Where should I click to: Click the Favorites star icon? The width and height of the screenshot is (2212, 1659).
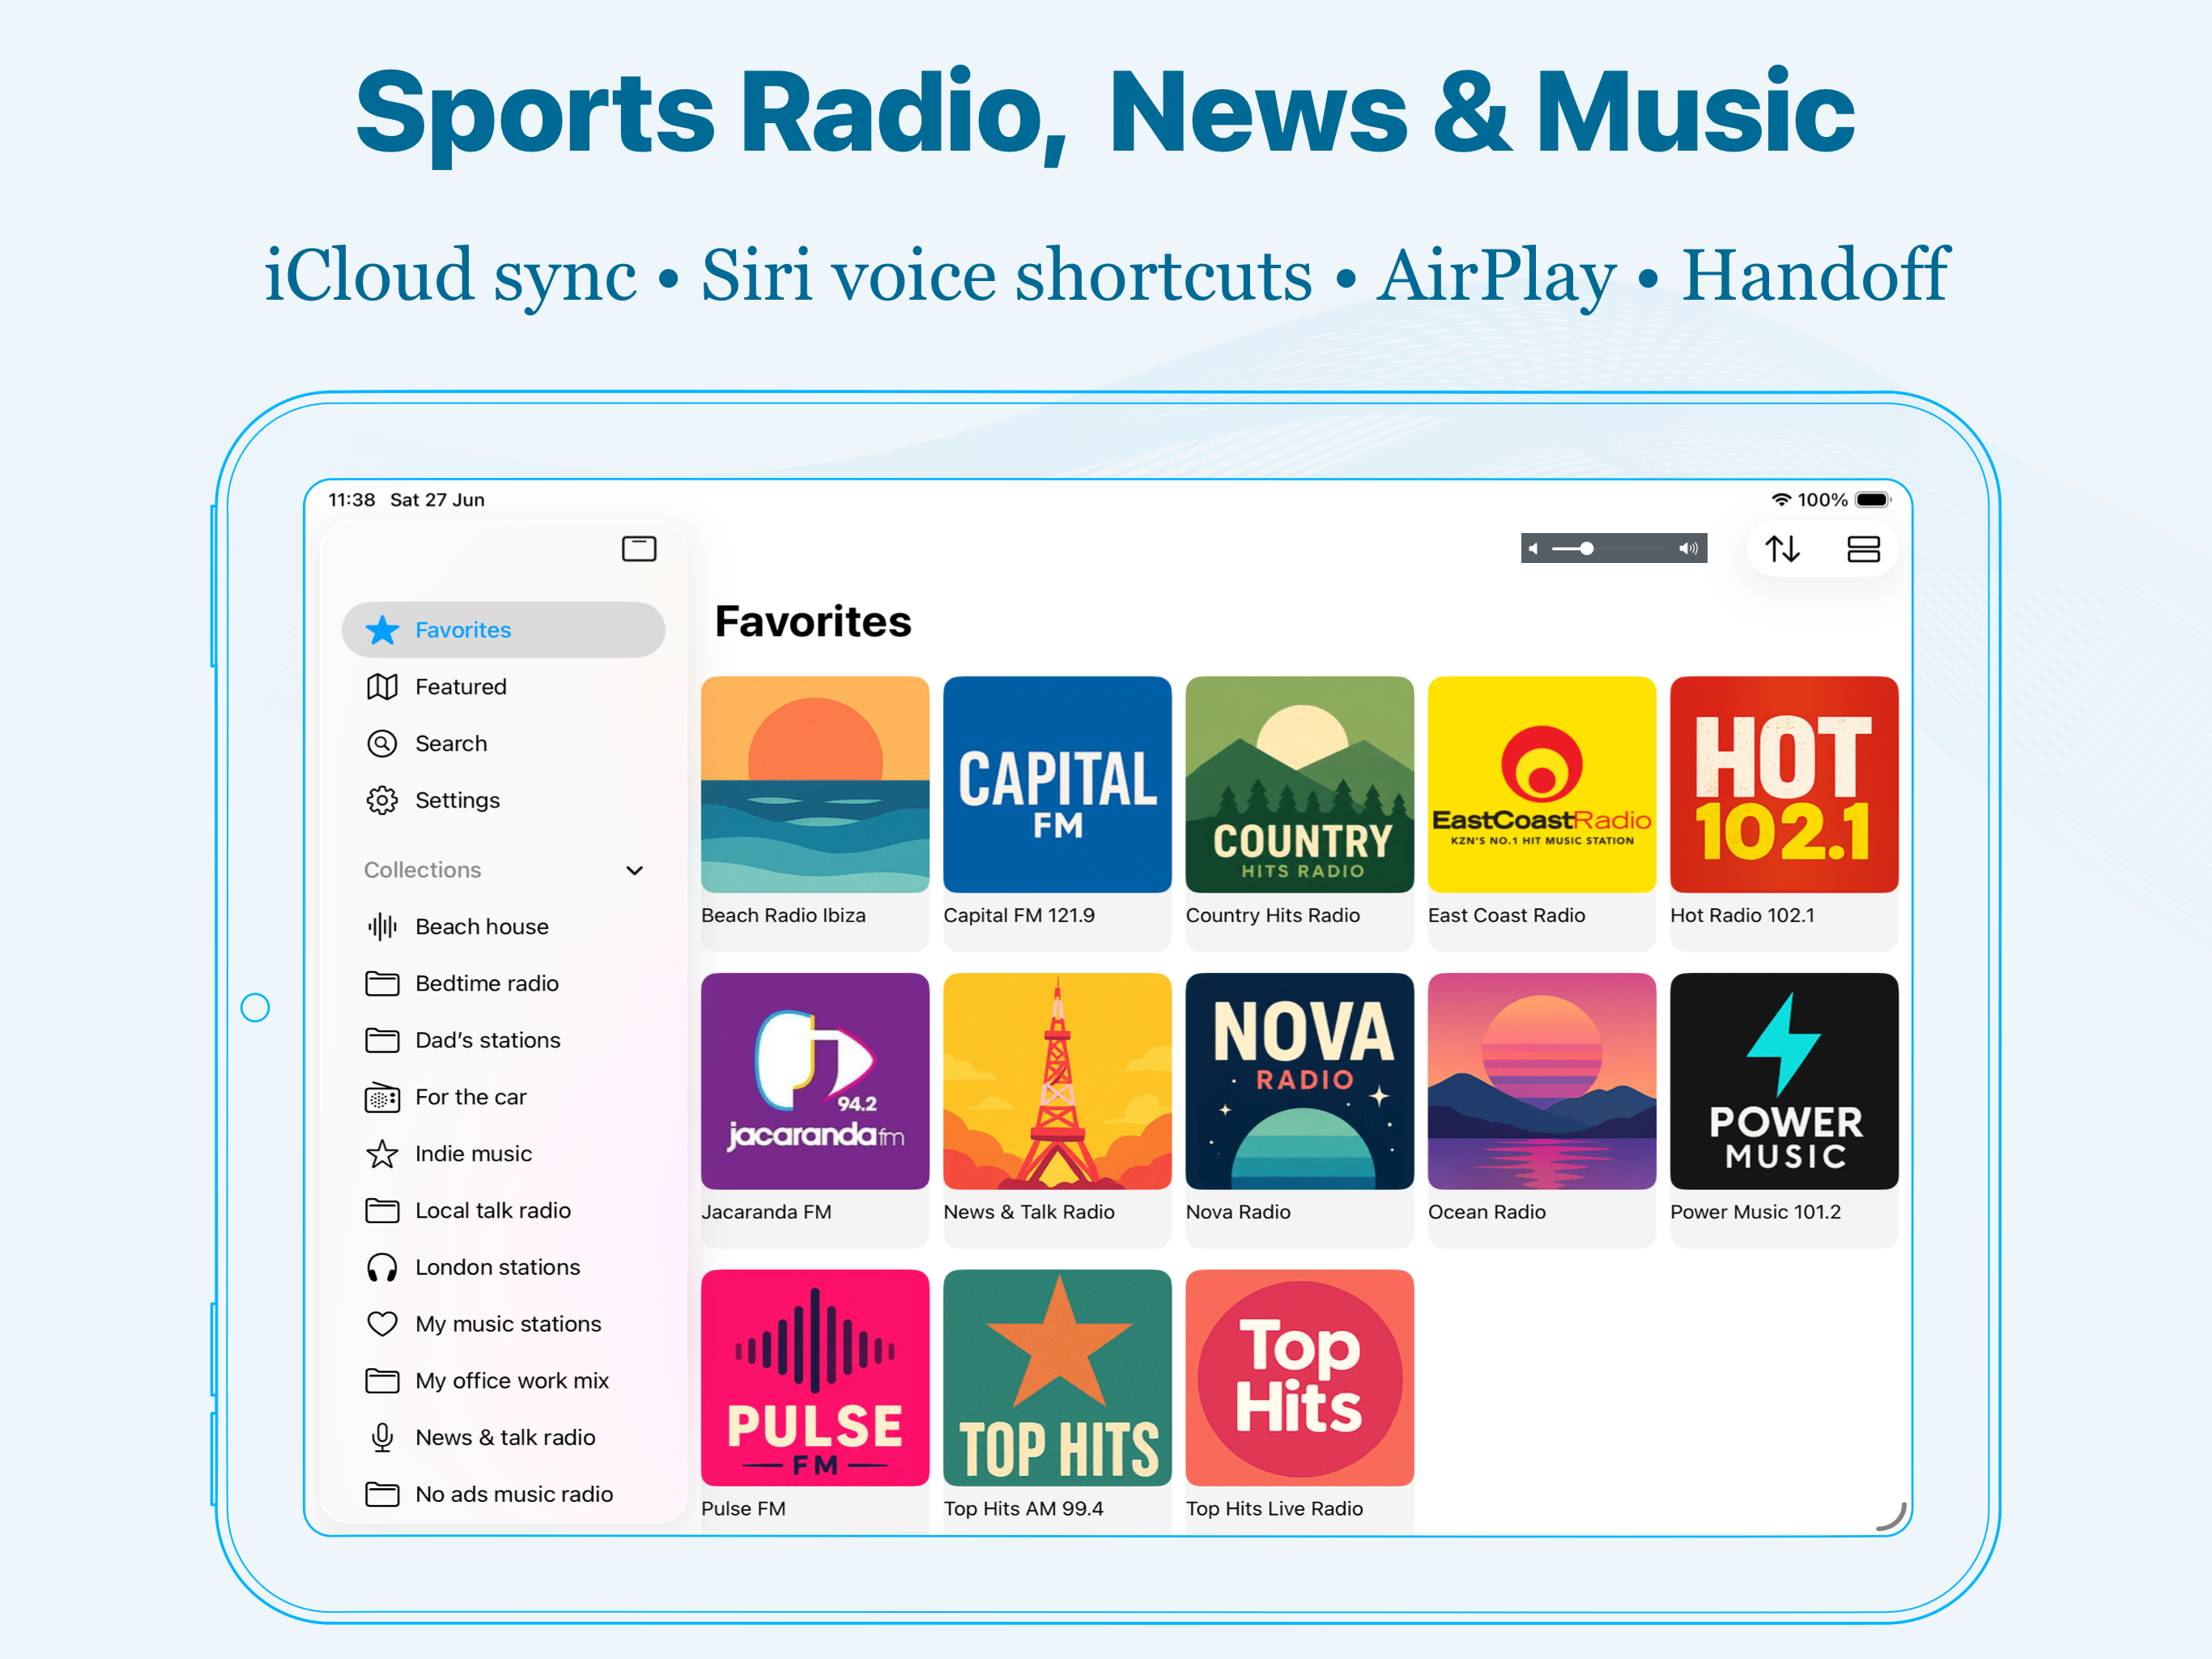[x=382, y=629]
